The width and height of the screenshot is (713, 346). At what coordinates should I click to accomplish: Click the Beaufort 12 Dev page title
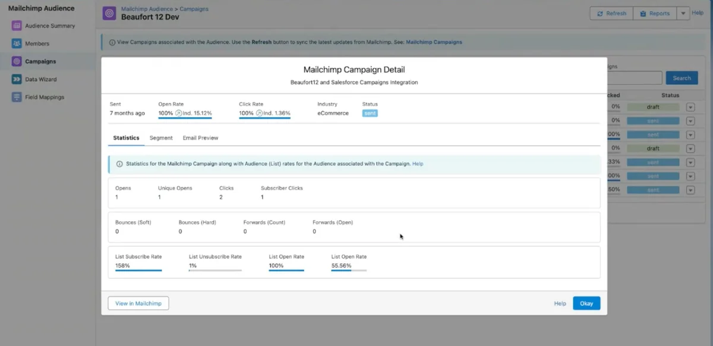coord(150,17)
